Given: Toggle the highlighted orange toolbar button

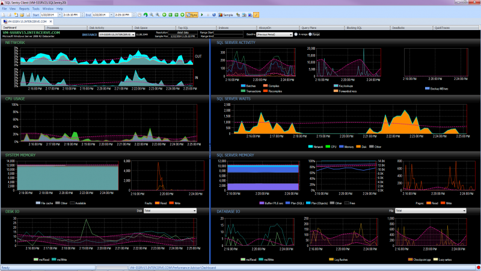Looking at the screenshot, I should point(257,13).
